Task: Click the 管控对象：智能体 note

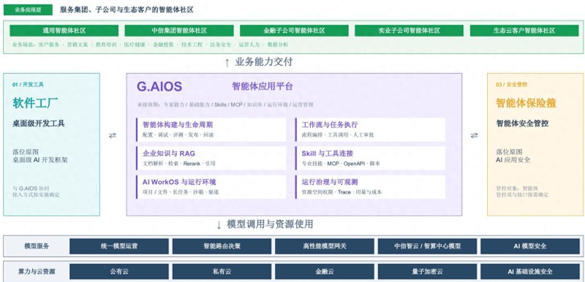Action: [517, 188]
